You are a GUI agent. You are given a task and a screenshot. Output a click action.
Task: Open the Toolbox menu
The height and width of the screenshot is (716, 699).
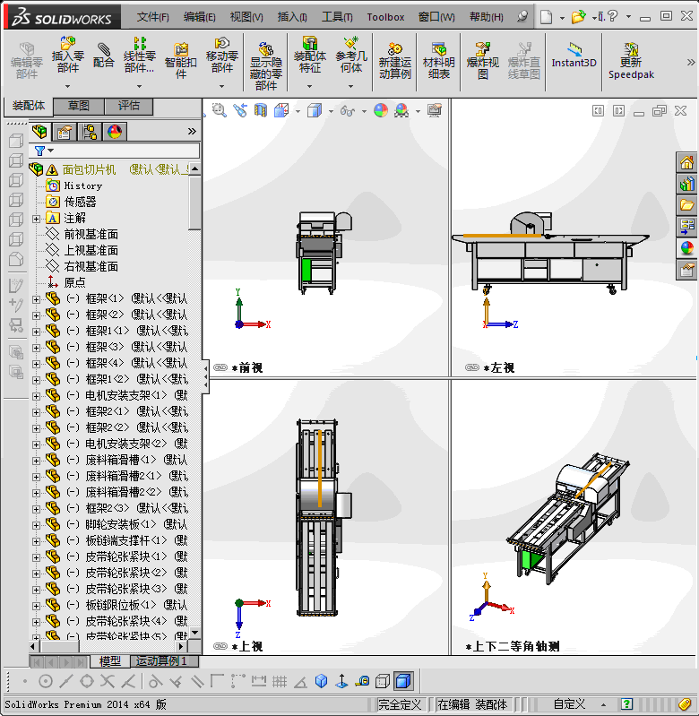click(385, 17)
